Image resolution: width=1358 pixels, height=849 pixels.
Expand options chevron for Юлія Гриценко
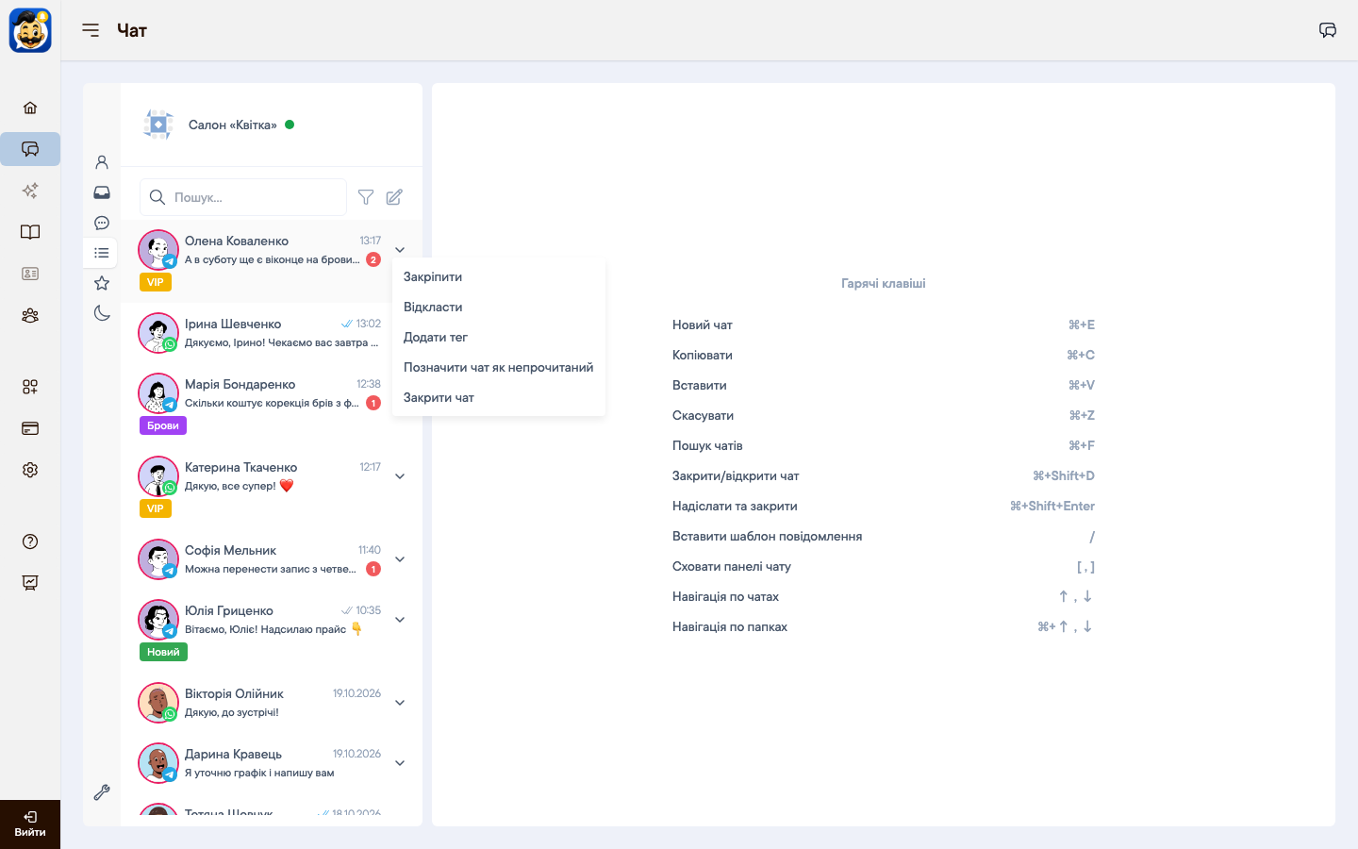(x=400, y=620)
